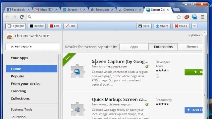This screenshot has height=119, width=212.
Task: Open Trending in the sidebar
Action: (19, 91)
